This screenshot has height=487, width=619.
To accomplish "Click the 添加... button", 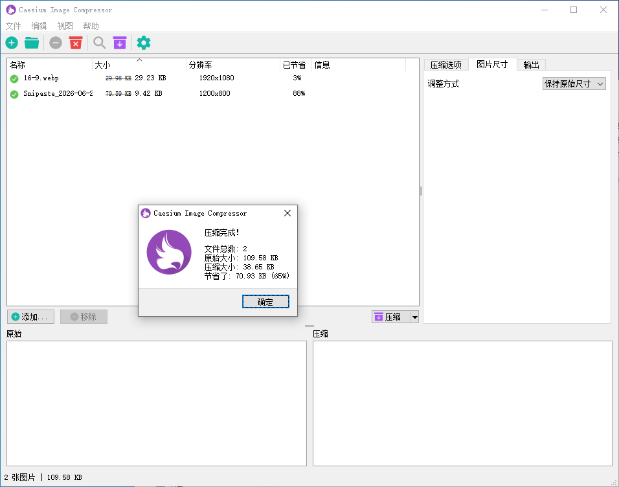I will (x=31, y=317).
